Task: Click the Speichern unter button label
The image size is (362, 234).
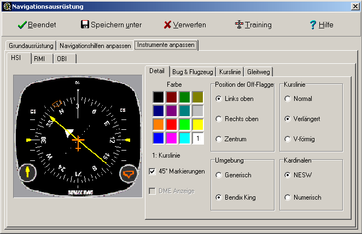Action: pos(116,25)
